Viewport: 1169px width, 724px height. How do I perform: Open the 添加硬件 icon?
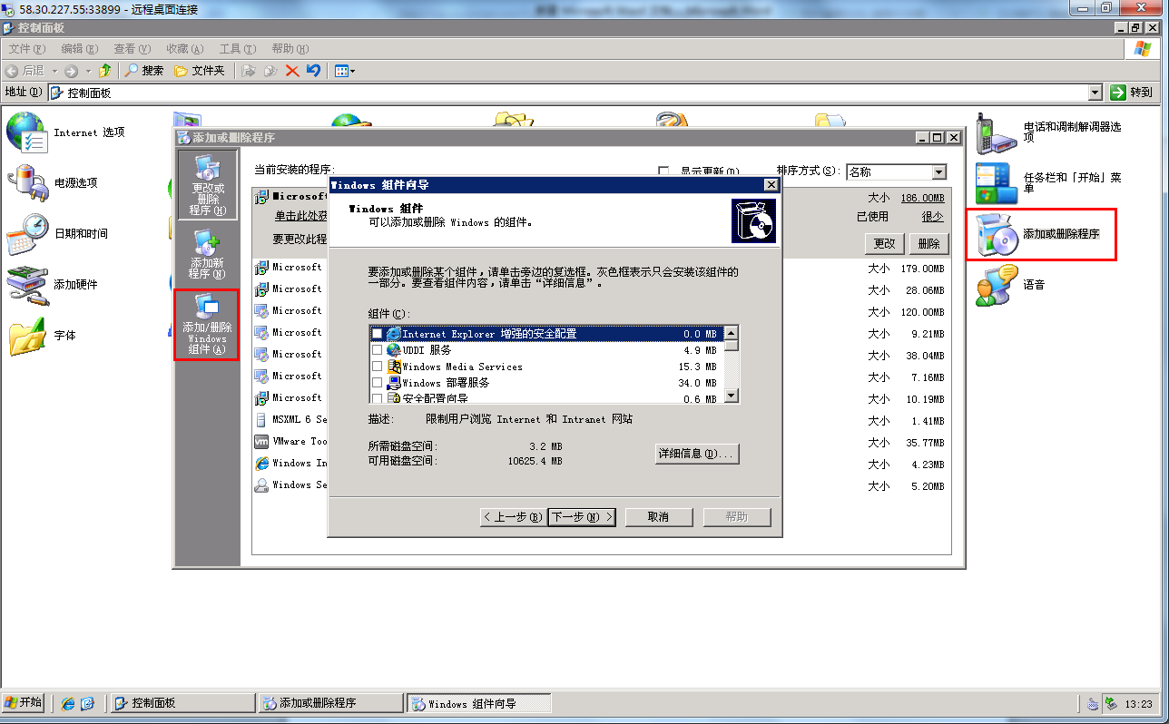[27, 285]
